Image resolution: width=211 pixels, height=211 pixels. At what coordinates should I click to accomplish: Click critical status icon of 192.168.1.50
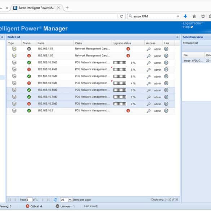[x=29, y=56]
